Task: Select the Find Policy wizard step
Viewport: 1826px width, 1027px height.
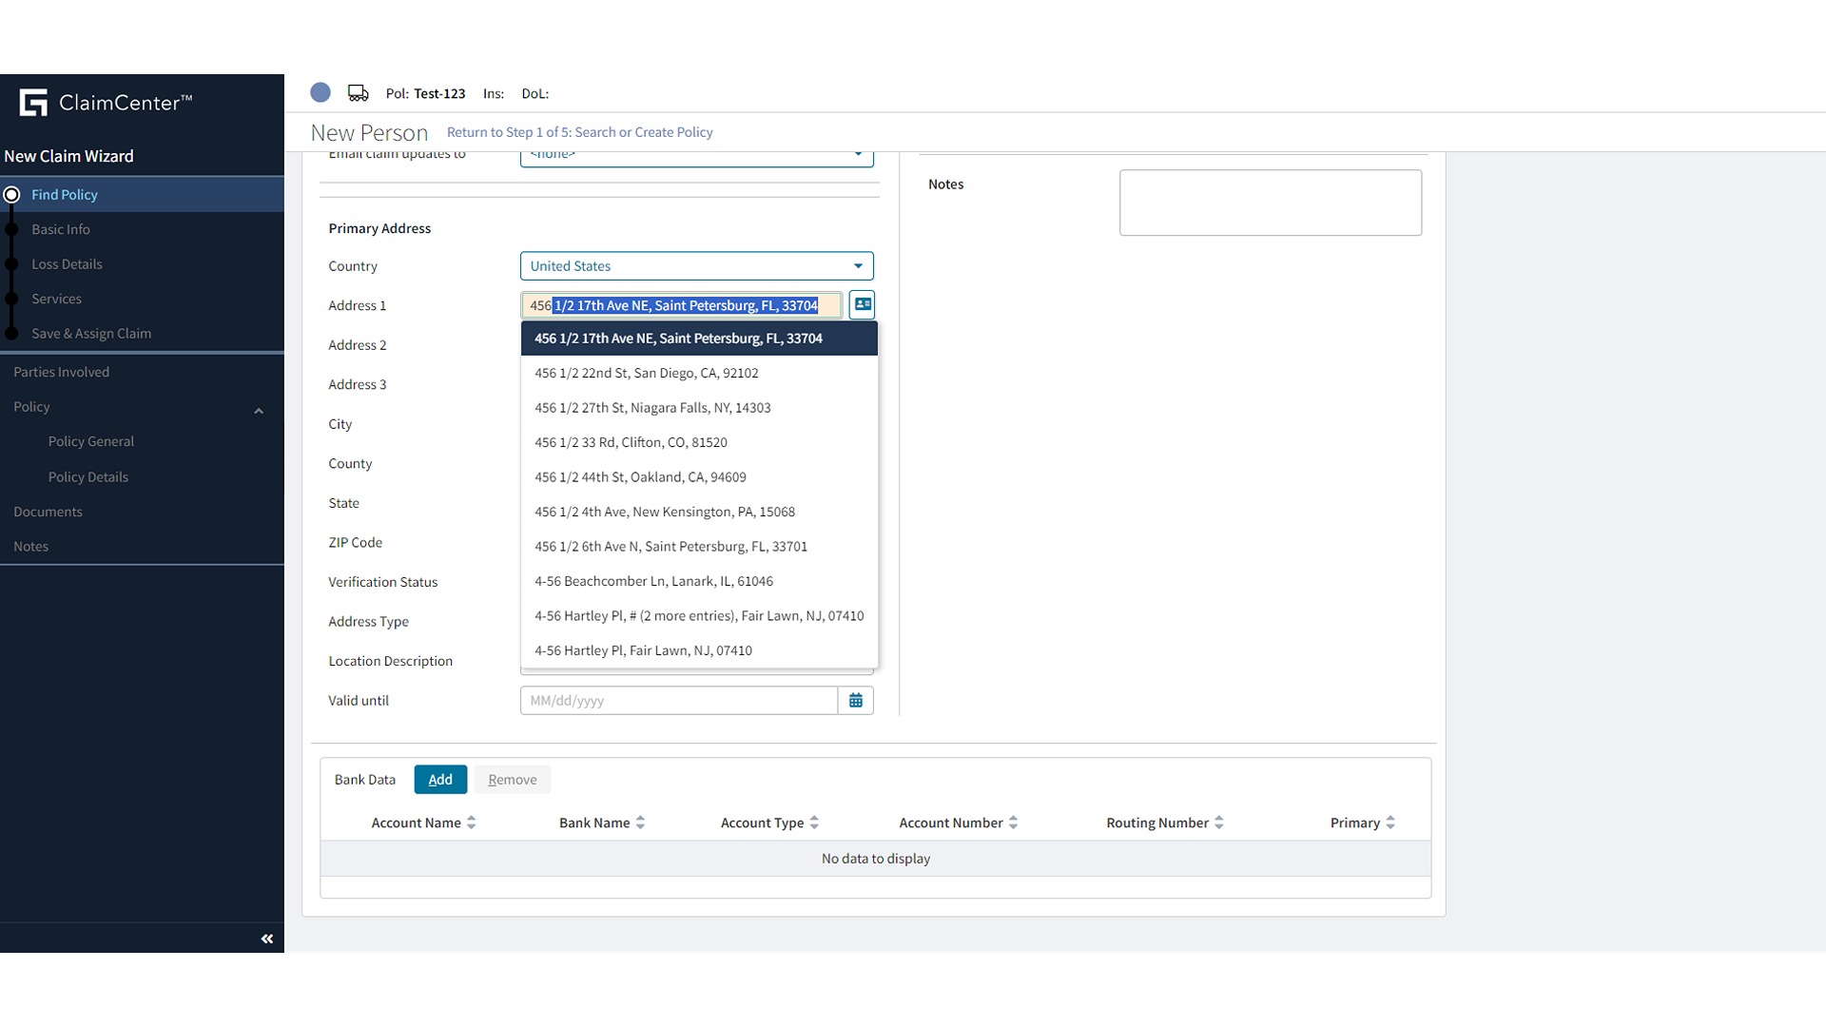Action: [65, 194]
